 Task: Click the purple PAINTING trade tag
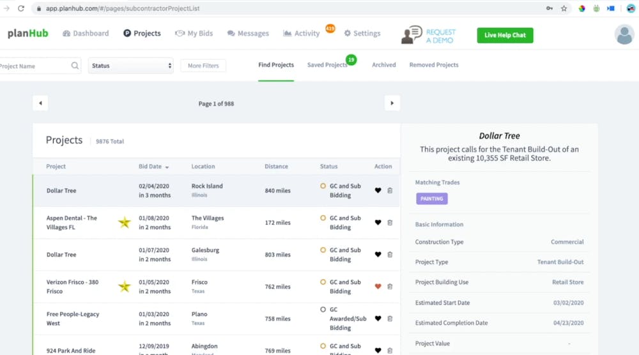pos(432,199)
